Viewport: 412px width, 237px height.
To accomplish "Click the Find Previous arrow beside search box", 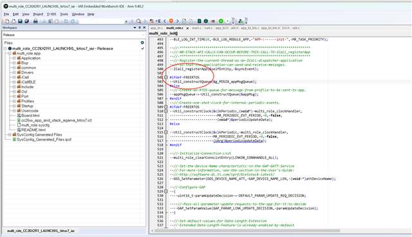I will pos(132,21).
